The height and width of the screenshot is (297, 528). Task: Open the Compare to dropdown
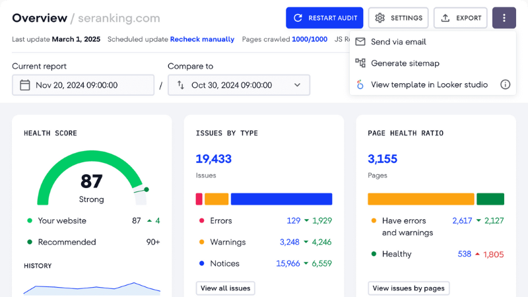[x=239, y=85]
